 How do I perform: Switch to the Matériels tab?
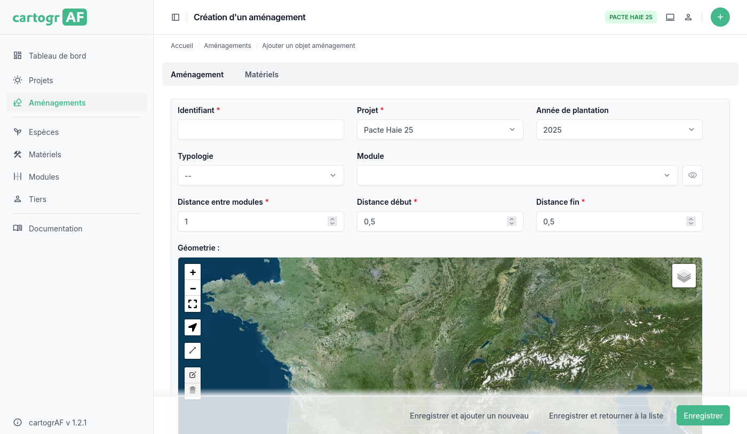[x=261, y=75]
